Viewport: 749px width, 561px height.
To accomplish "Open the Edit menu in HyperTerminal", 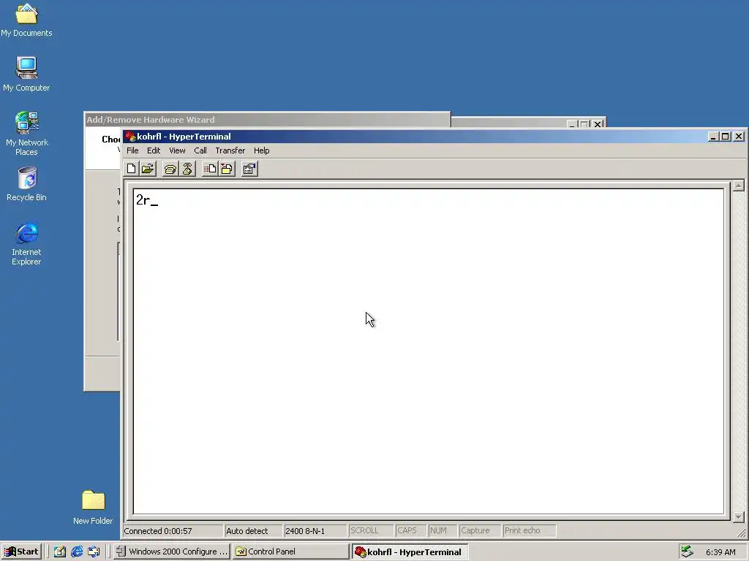I will (154, 150).
